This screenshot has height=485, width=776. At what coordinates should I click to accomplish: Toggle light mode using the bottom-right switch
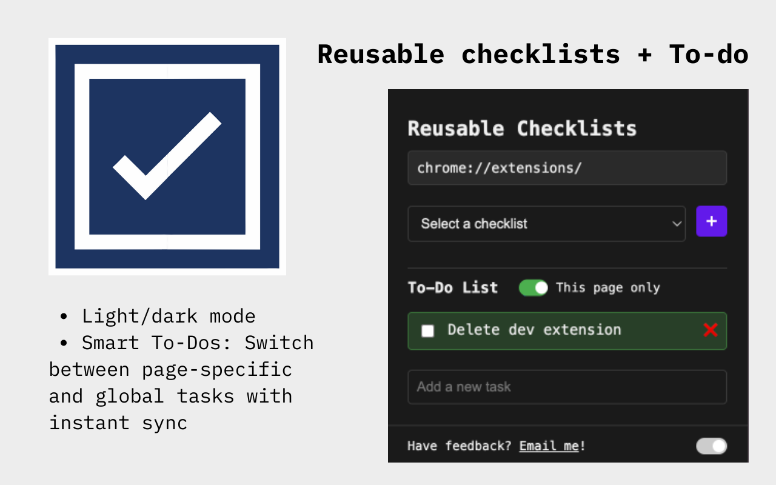[x=711, y=446]
